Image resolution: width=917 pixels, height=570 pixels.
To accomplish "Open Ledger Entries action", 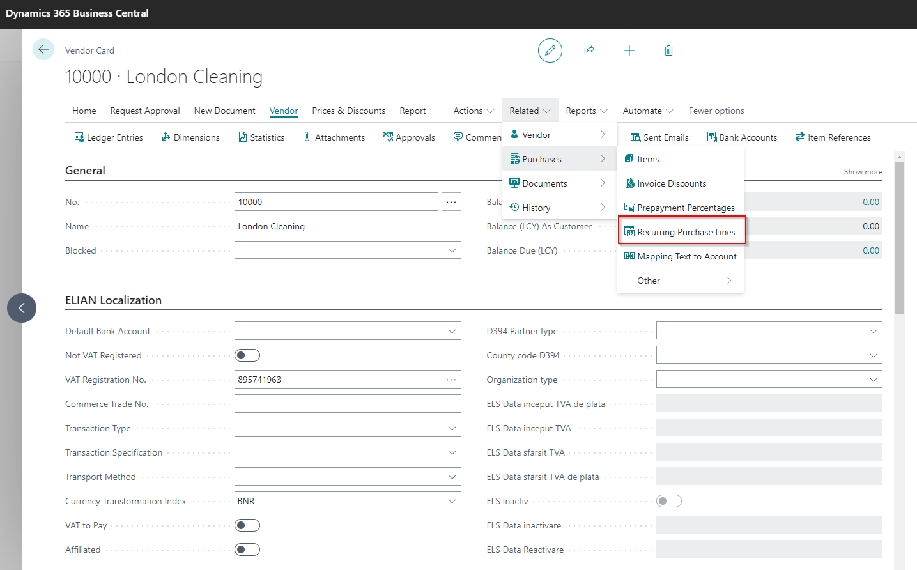I will pos(108,137).
